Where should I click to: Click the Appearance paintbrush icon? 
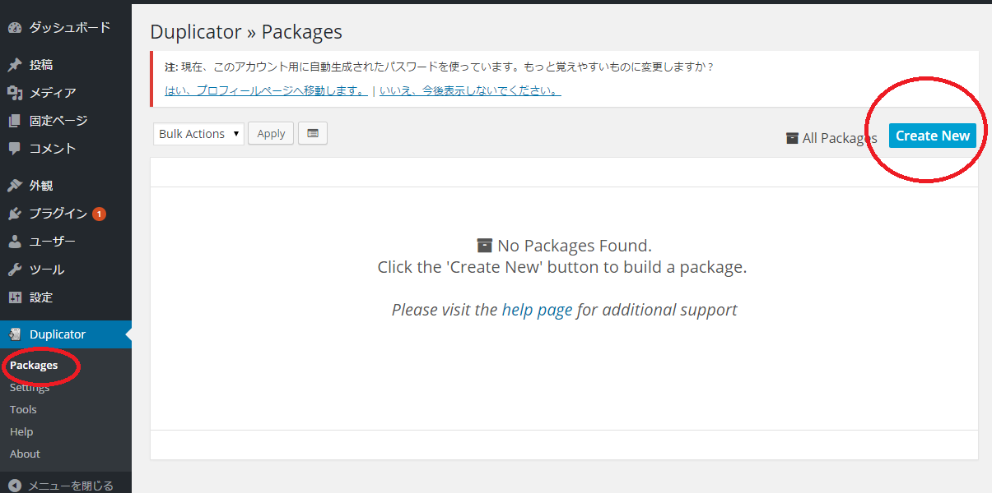[14, 186]
